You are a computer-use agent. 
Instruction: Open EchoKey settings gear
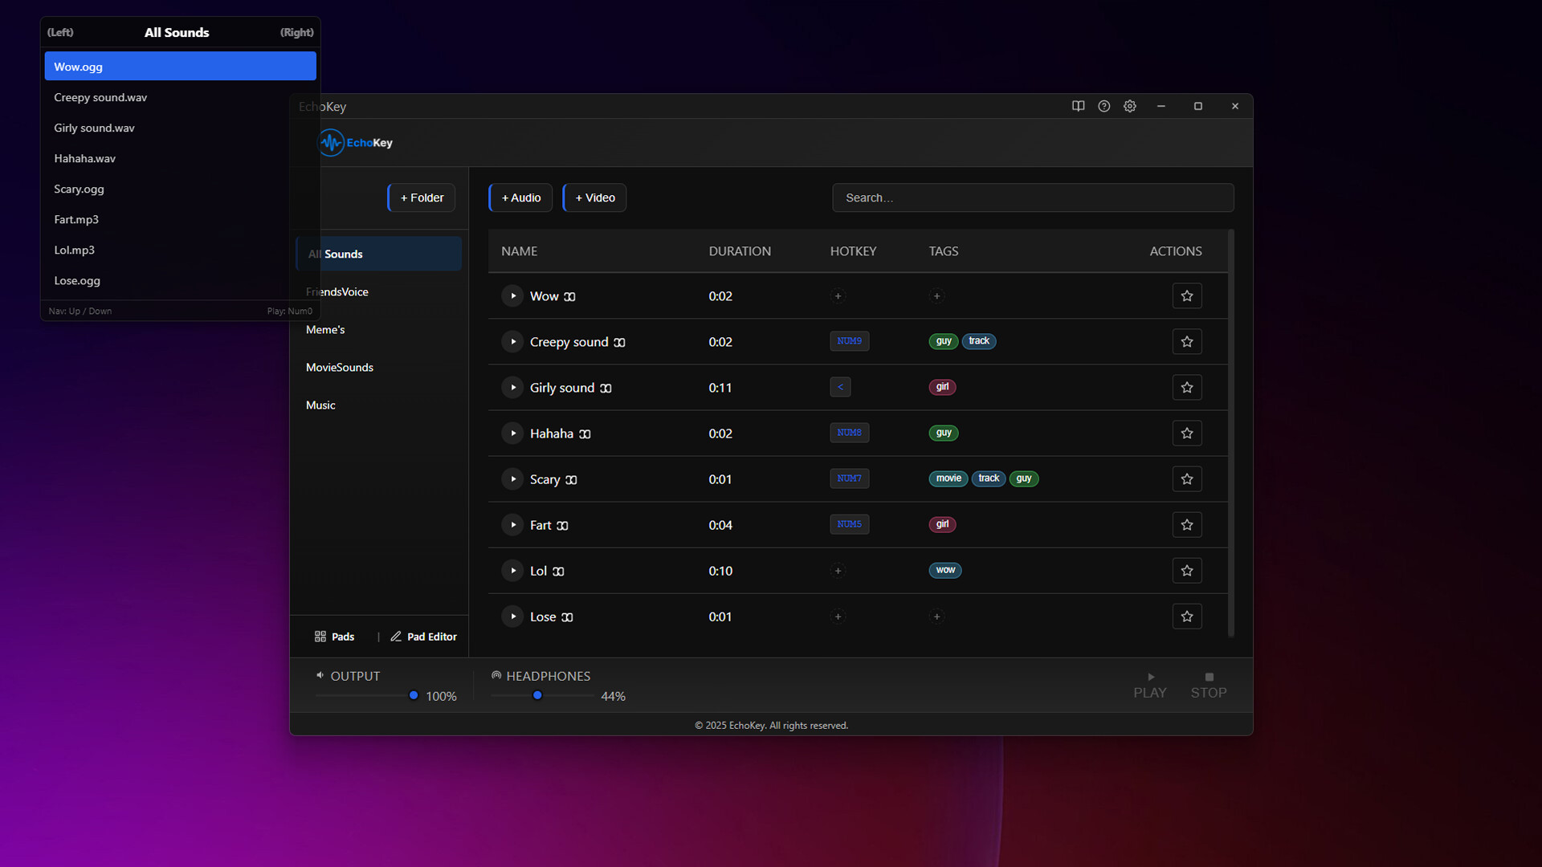point(1130,106)
